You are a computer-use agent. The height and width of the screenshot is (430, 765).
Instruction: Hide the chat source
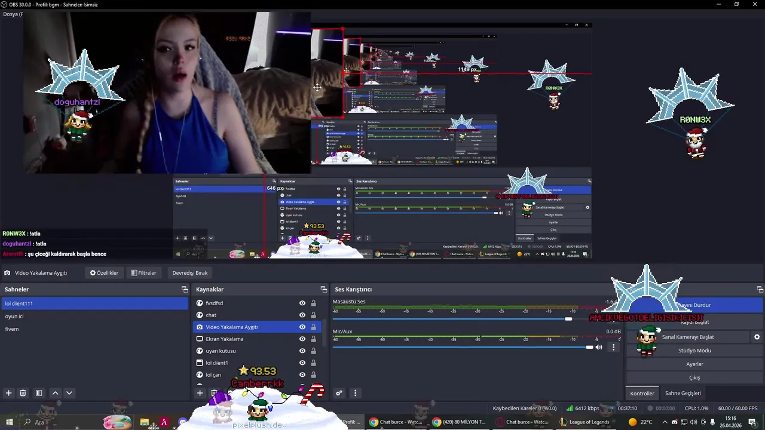(302, 315)
